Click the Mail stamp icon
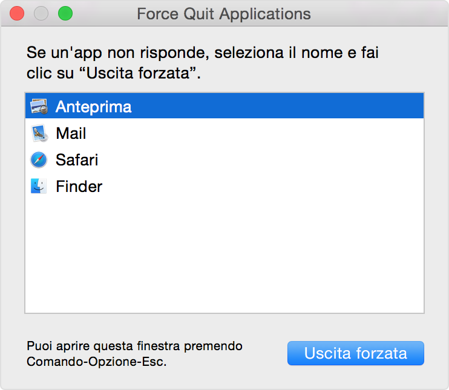Screen dimensions: 449x390 [x=39, y=133]
